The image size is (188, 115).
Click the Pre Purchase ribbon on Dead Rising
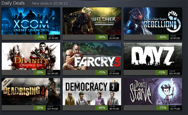7,83
